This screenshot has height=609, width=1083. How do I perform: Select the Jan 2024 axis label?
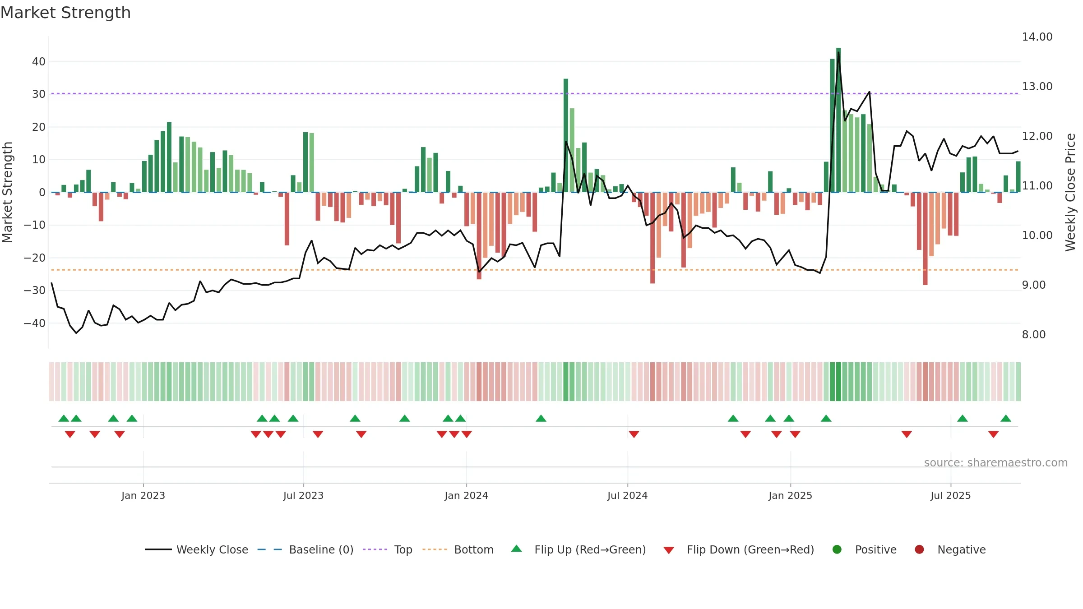click(466, 495)
